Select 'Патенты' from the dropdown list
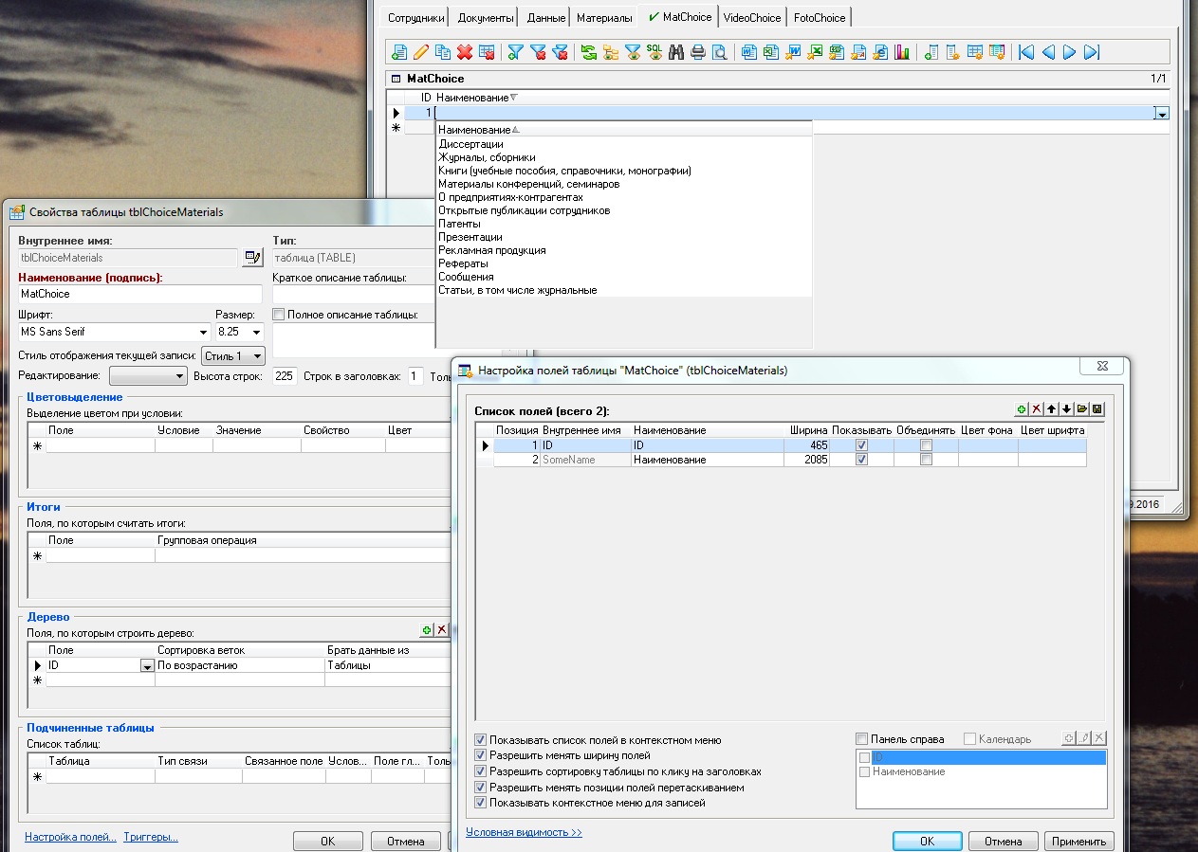Viewport: 1198px width, 852px height. 460,224
